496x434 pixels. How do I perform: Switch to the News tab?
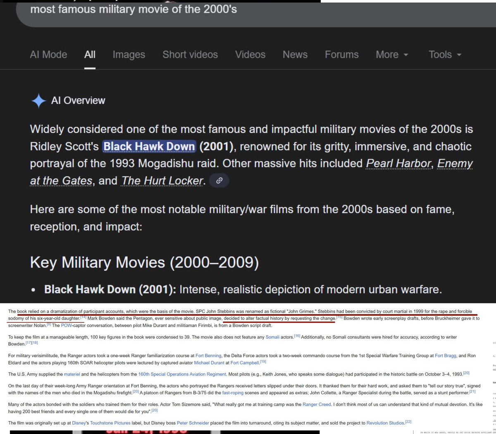[295, 55]
